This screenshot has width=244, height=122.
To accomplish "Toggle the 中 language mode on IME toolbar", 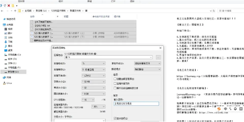I will click(x=225, y=109).
